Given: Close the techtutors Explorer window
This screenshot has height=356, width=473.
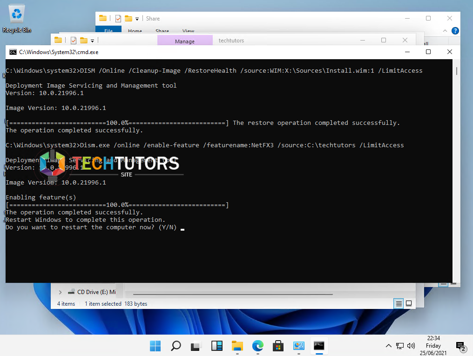Looking at the screenshot, I should 405,40.
